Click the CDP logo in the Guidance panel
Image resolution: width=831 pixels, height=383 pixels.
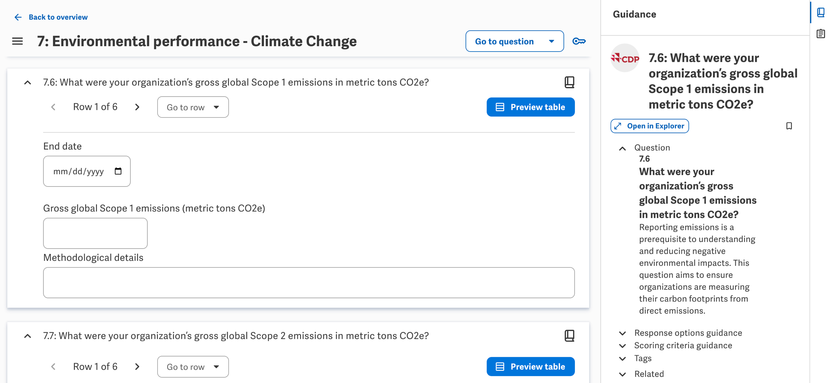[x=625, y=59]
